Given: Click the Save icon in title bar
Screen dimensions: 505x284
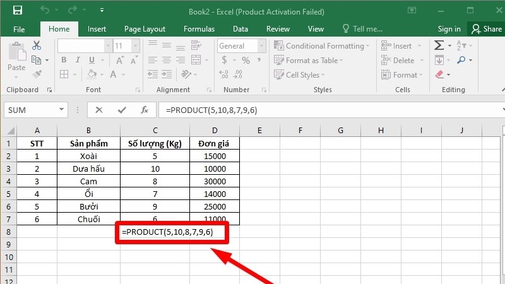Looking at the screenshot, I should (18, 10).
